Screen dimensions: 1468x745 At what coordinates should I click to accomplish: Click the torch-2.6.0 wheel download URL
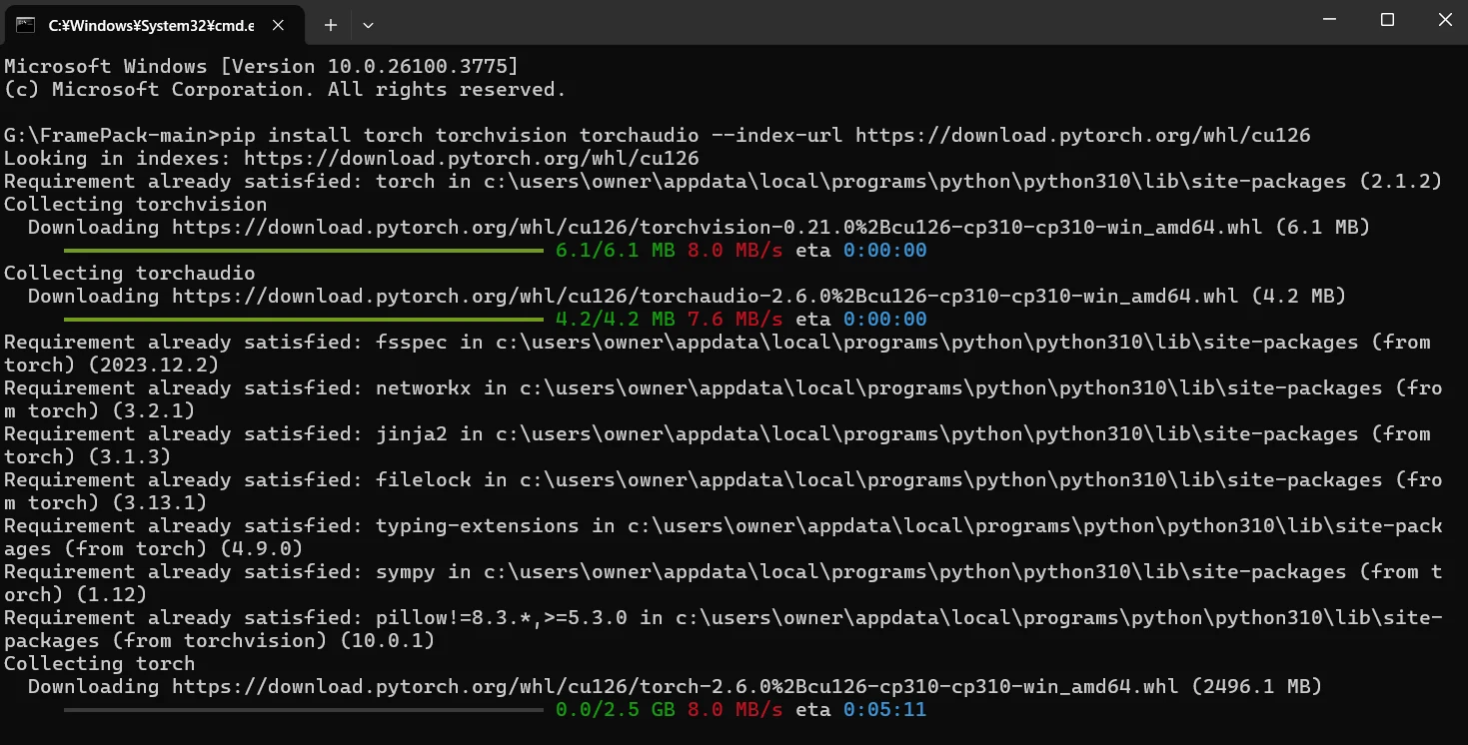point(674,687)
